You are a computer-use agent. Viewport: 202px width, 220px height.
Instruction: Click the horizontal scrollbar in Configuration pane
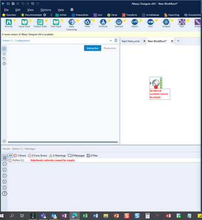click(63, 142)
